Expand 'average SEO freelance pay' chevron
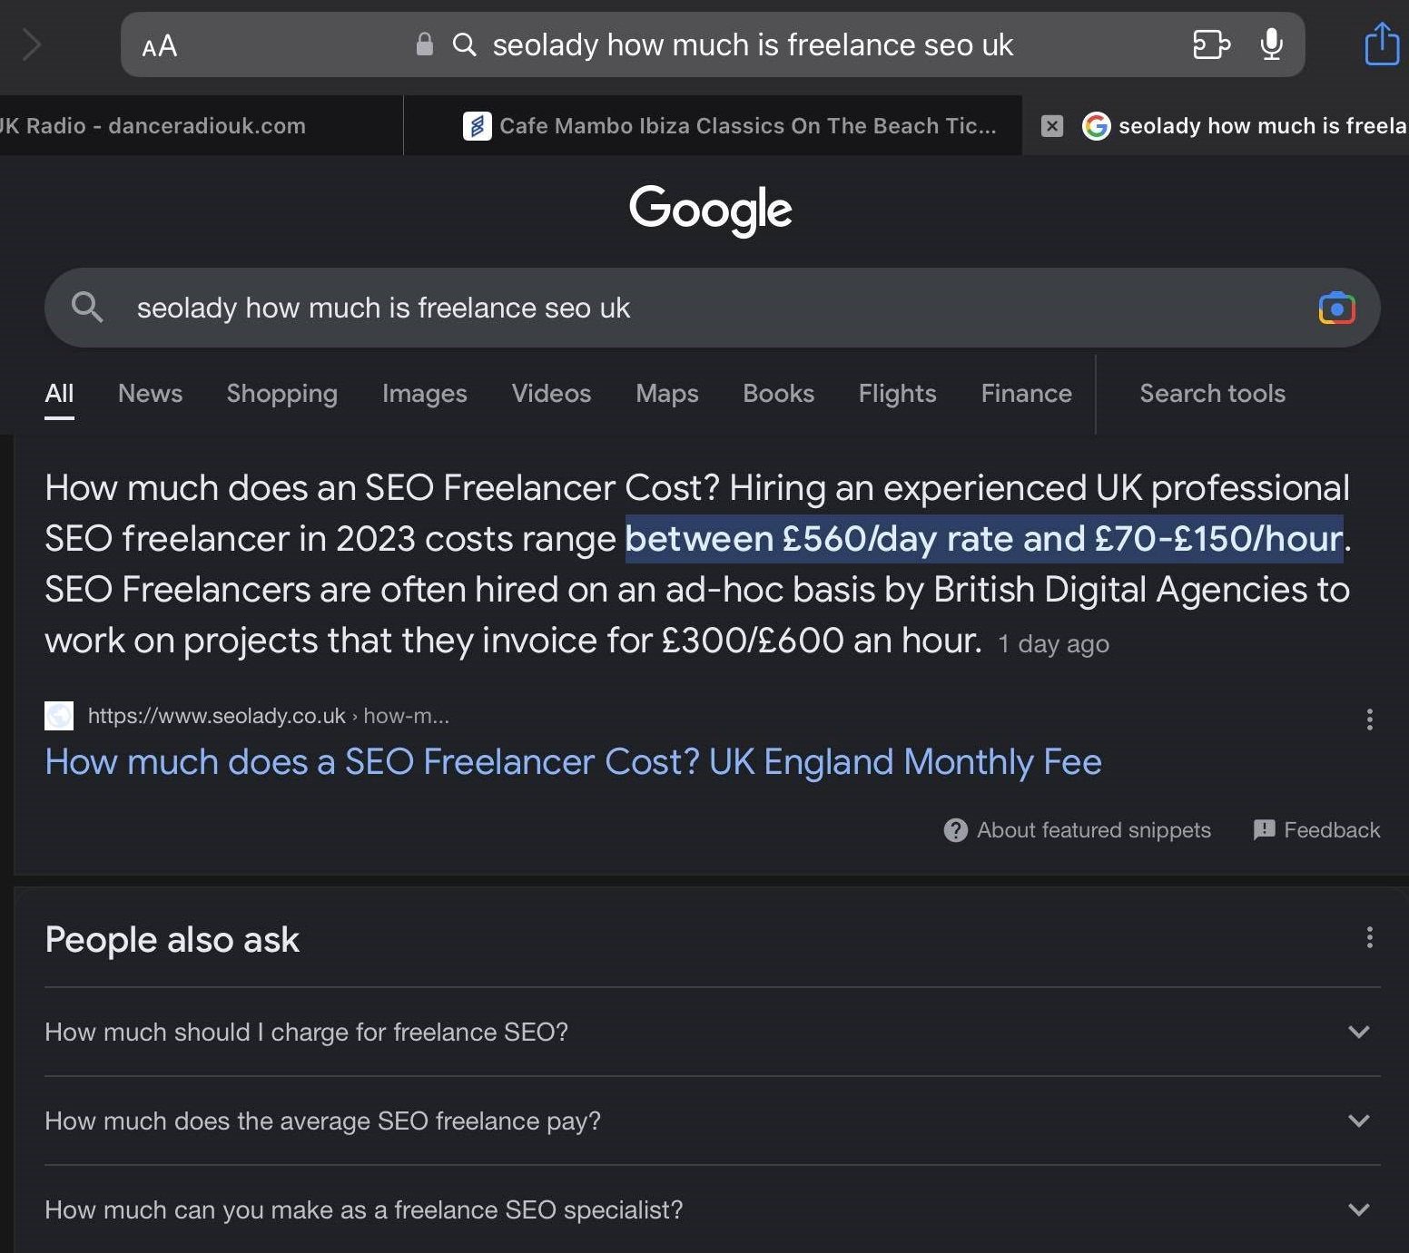The height and width of the screenshot is (1253, 1409). point(1358,1121)
